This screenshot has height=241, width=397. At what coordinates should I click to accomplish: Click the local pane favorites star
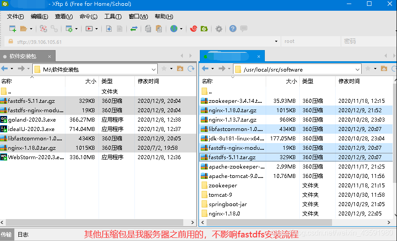[x=164, y=68]
